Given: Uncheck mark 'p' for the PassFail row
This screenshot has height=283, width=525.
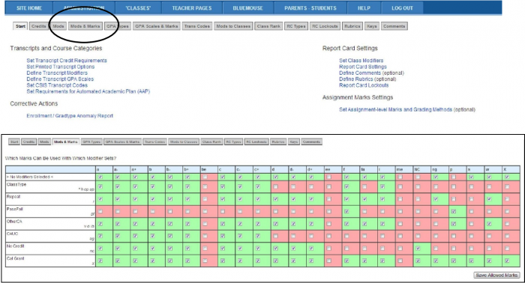Looking at the screenshot, I should click(x=453, y=211).
